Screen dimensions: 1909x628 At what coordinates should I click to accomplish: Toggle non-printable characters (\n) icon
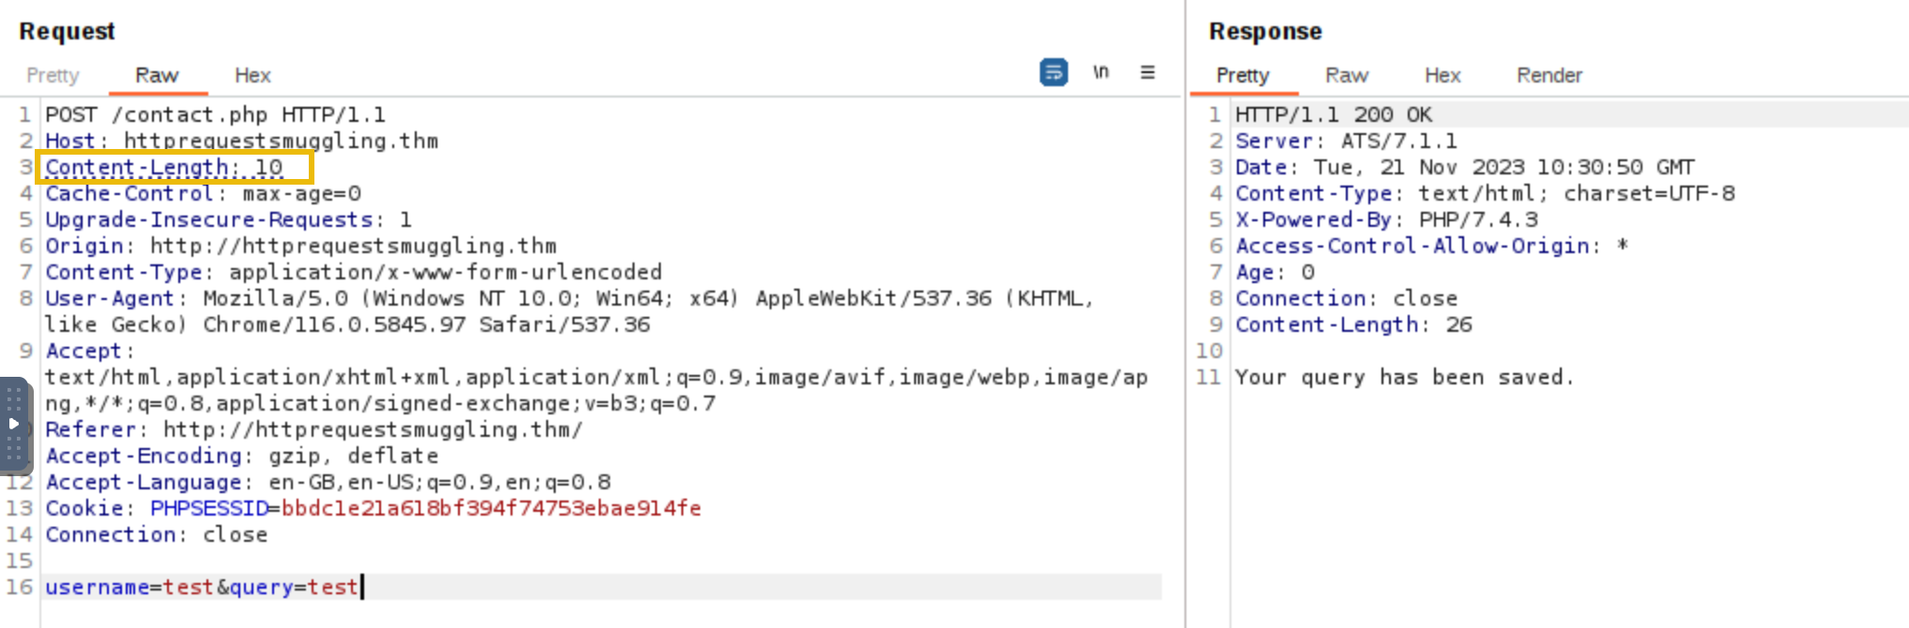pos(1100,72)
